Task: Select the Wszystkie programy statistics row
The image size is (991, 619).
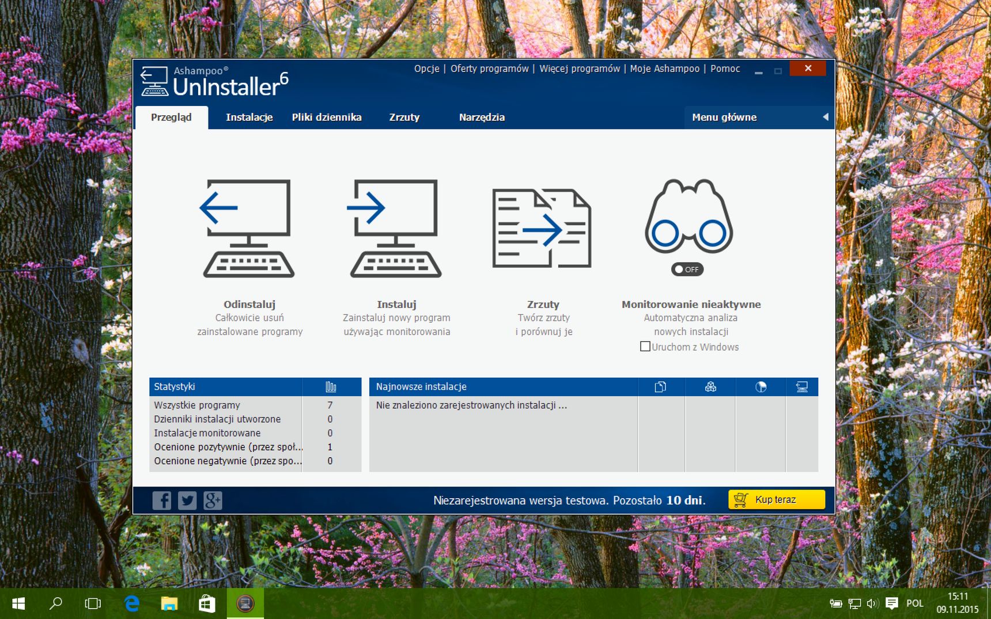Action: click(x=255, y=405)
